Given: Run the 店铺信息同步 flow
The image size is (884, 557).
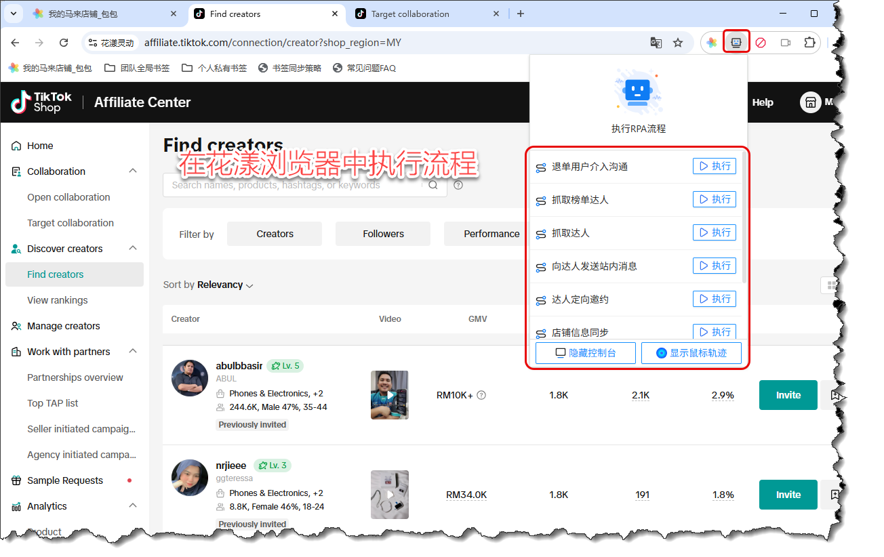Looking at the screenshot, I should 715,331.
